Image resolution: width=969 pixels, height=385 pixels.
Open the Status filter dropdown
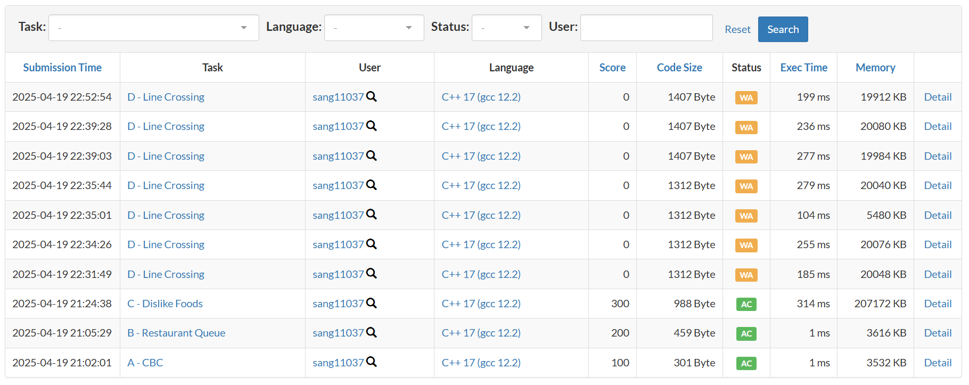[x=506, y=28]
